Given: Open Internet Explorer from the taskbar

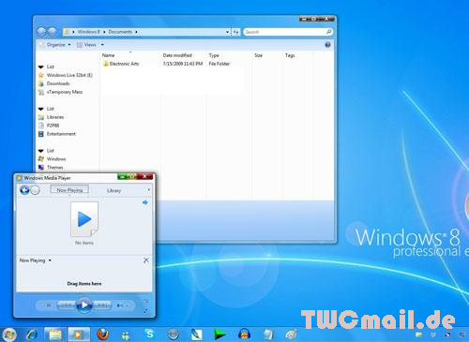Looking at the screenshot, I should coord(32,335).
